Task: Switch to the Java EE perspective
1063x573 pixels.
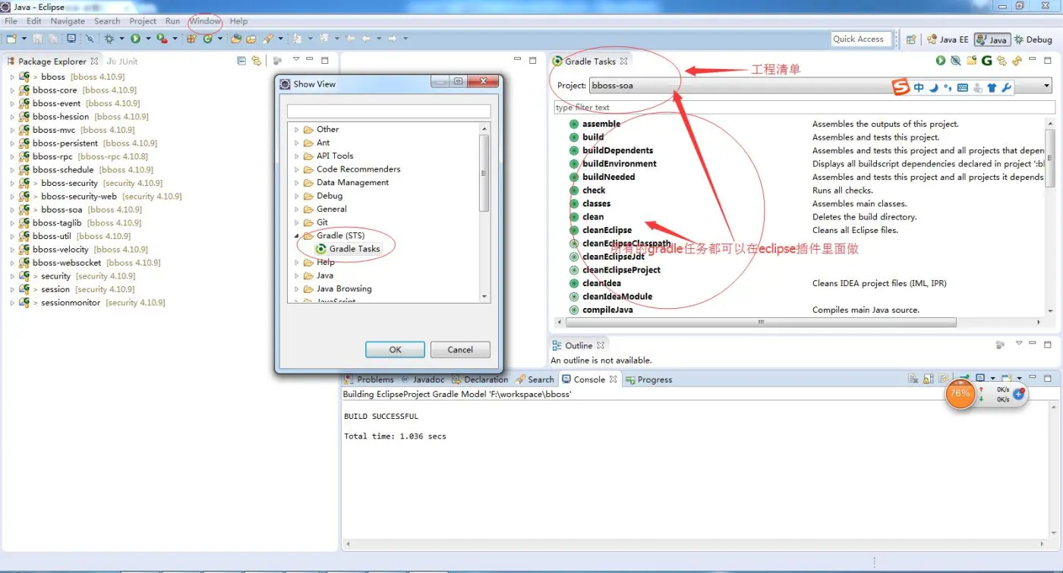Action: [x=948, y=39]
